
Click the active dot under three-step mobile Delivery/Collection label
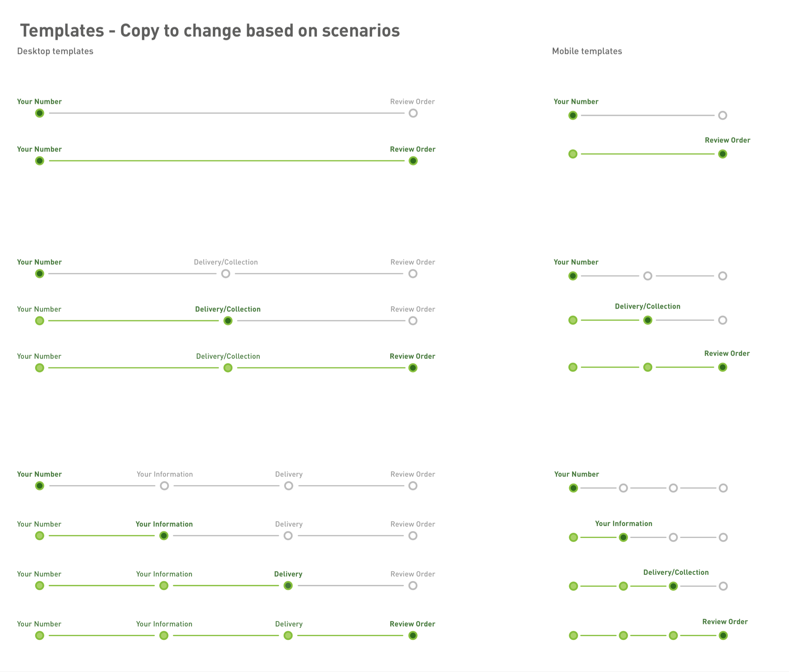pyautogui.click(x=648, y=320)
